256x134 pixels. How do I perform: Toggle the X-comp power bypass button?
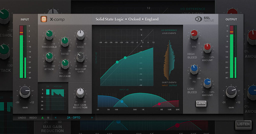click(x=44, y=19)
